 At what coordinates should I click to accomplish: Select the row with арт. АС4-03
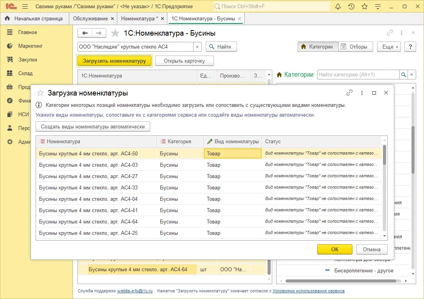(209, 165)
